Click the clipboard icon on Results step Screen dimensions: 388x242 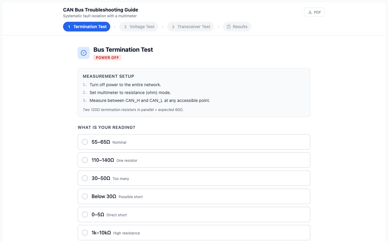pyautogui.click(x=229, y=27)
